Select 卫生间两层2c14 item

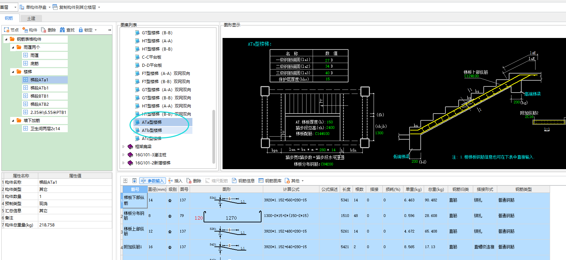click(x=45, y=128)
